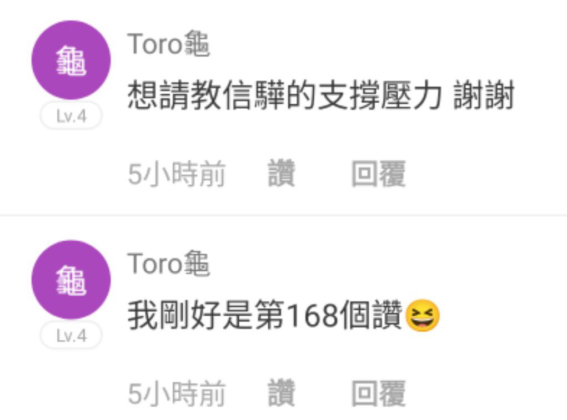Reply to the 想請教信驊 comment
The image size is (567, 420).
tap(378, 174)
